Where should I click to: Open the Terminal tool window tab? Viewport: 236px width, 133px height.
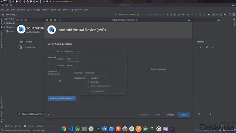click(29, 126)
